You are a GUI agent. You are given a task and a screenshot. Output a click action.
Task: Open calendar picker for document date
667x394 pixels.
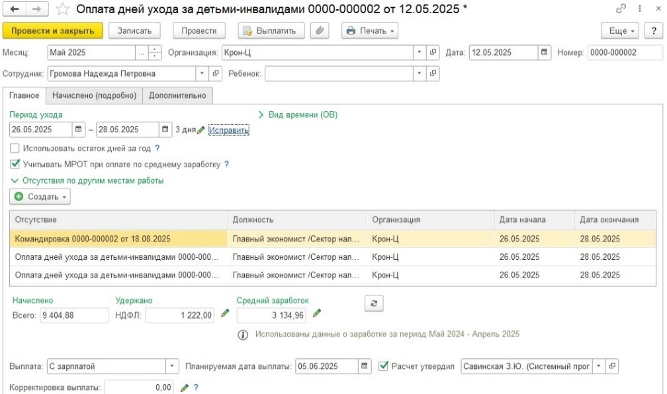click(x=545, y=52)
